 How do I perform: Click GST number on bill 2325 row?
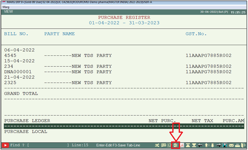(209, 83)
